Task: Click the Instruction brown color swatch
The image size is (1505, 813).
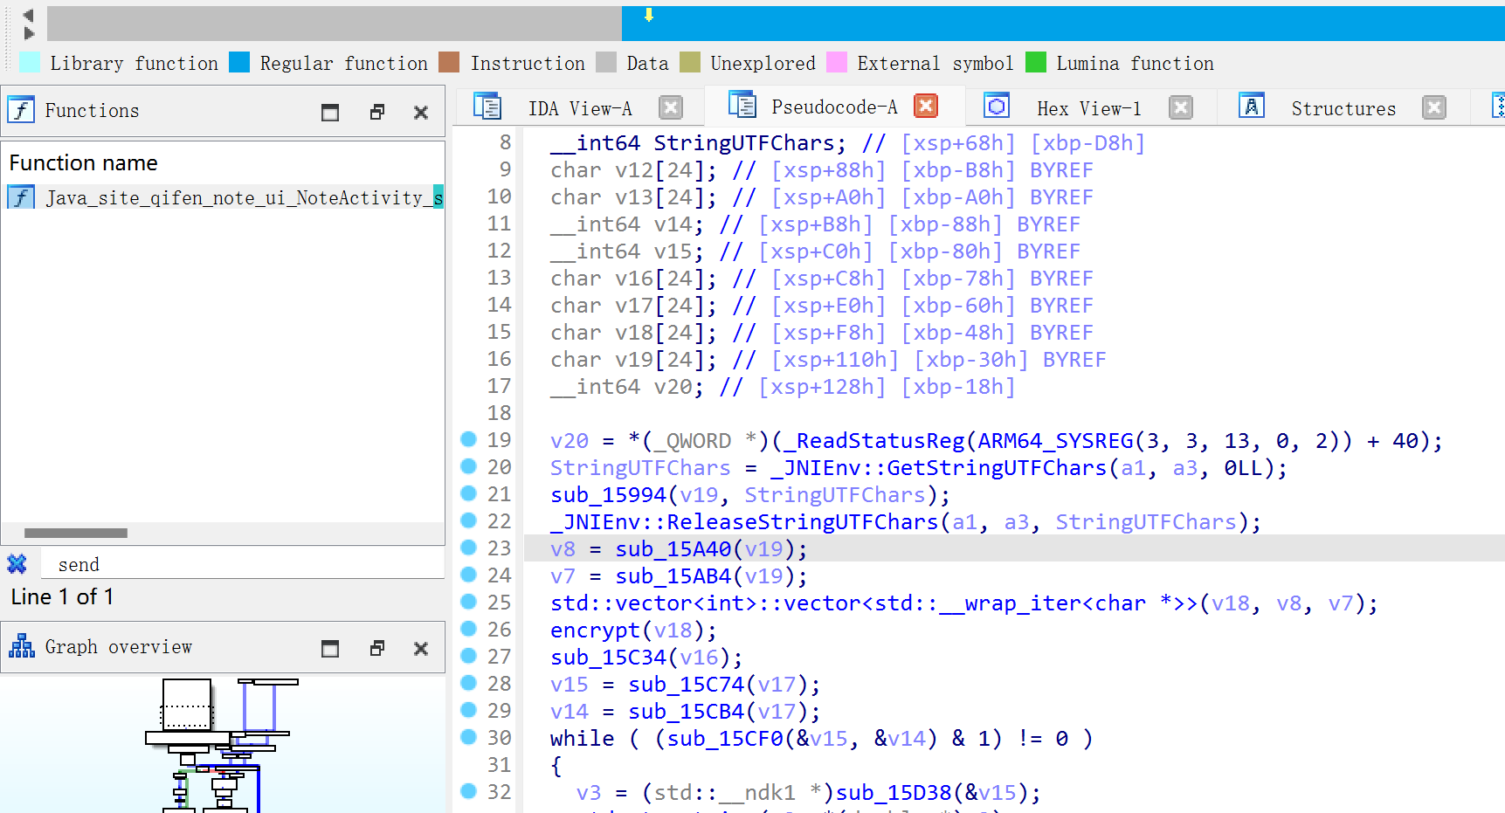Action: click(x=449, y=62)
